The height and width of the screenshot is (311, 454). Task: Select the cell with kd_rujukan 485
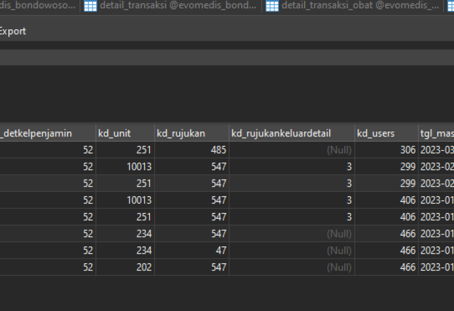point(192,150)
